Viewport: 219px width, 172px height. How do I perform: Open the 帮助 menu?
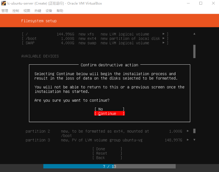[x=60, y=11]
